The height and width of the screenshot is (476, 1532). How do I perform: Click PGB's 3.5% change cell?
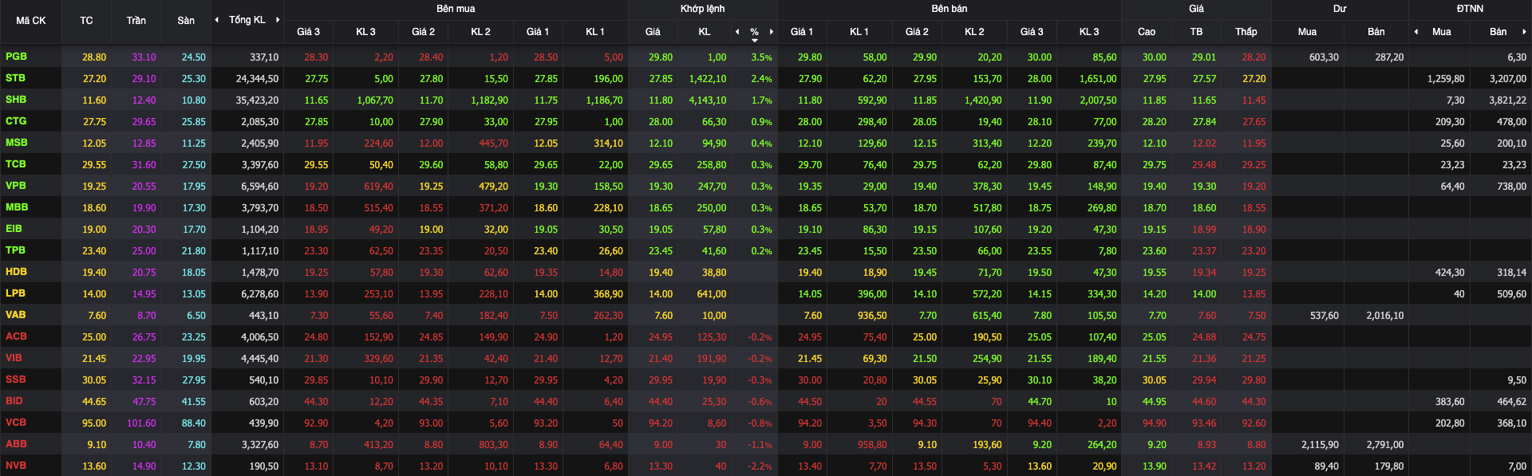point(761,57)
